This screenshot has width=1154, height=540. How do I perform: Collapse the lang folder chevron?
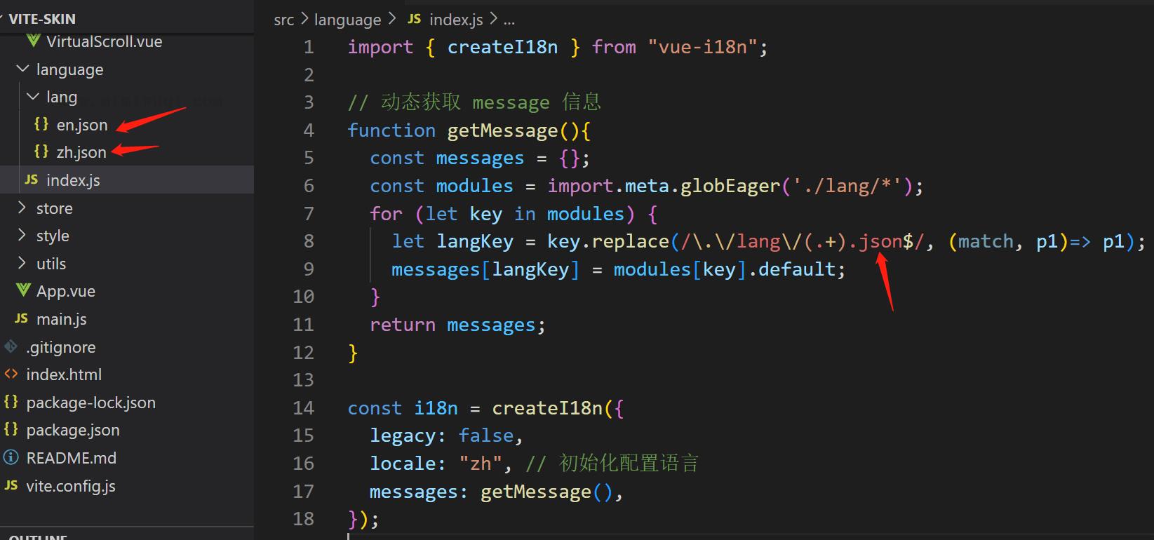click(x=33, y=96)
